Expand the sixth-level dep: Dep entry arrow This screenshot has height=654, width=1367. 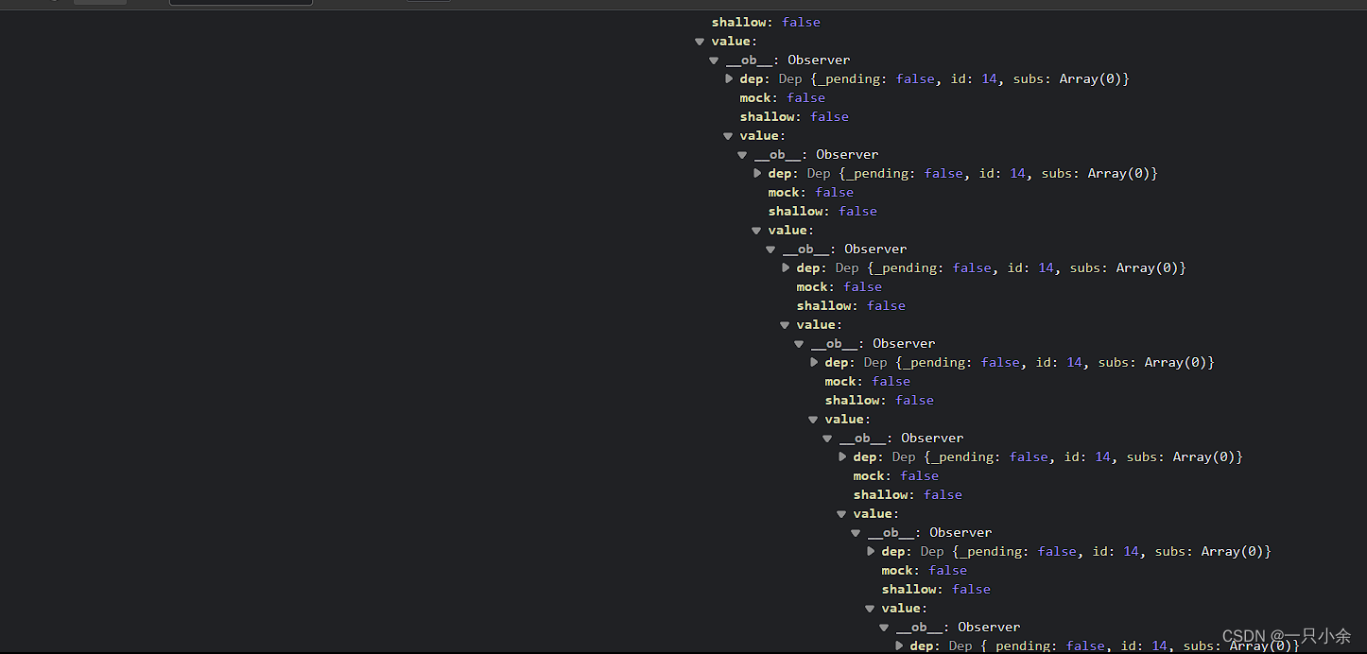tap(871, 552)
